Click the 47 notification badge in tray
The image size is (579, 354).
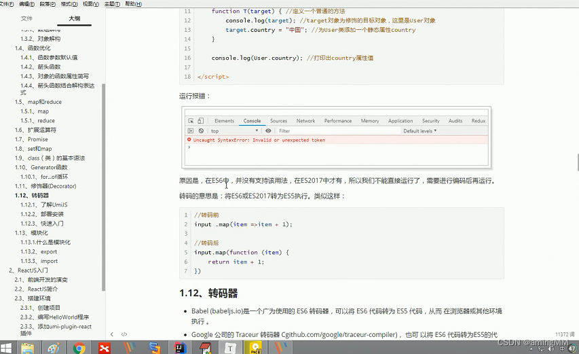pyautogui.click(x=572, y=349)
